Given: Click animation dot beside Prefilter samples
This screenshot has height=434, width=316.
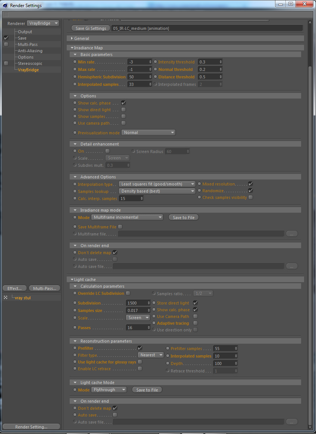Looking at the screenshot, I should [168, 349].
